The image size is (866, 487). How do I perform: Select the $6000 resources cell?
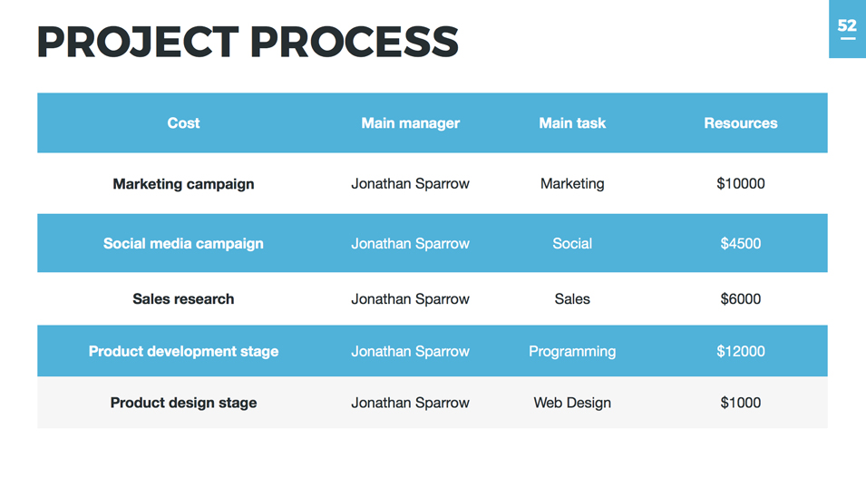[x=740, y=299]
